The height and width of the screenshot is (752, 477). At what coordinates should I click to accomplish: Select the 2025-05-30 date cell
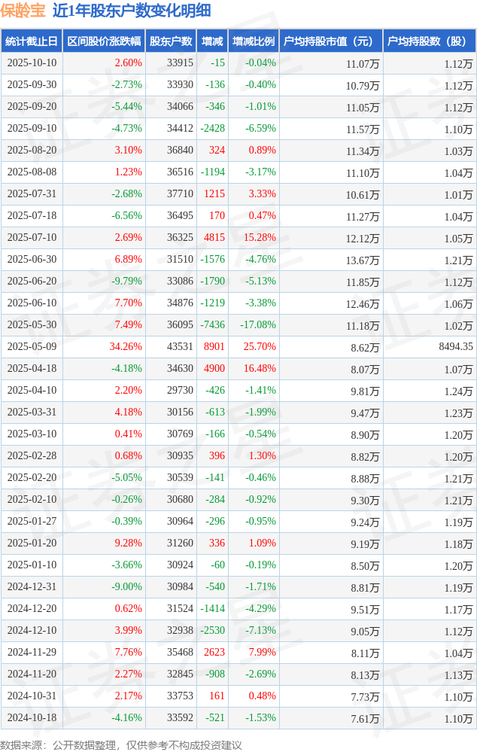31,325
